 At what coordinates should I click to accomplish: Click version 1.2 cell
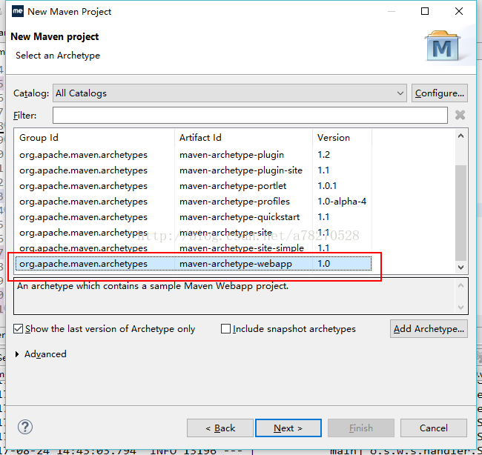324,155
